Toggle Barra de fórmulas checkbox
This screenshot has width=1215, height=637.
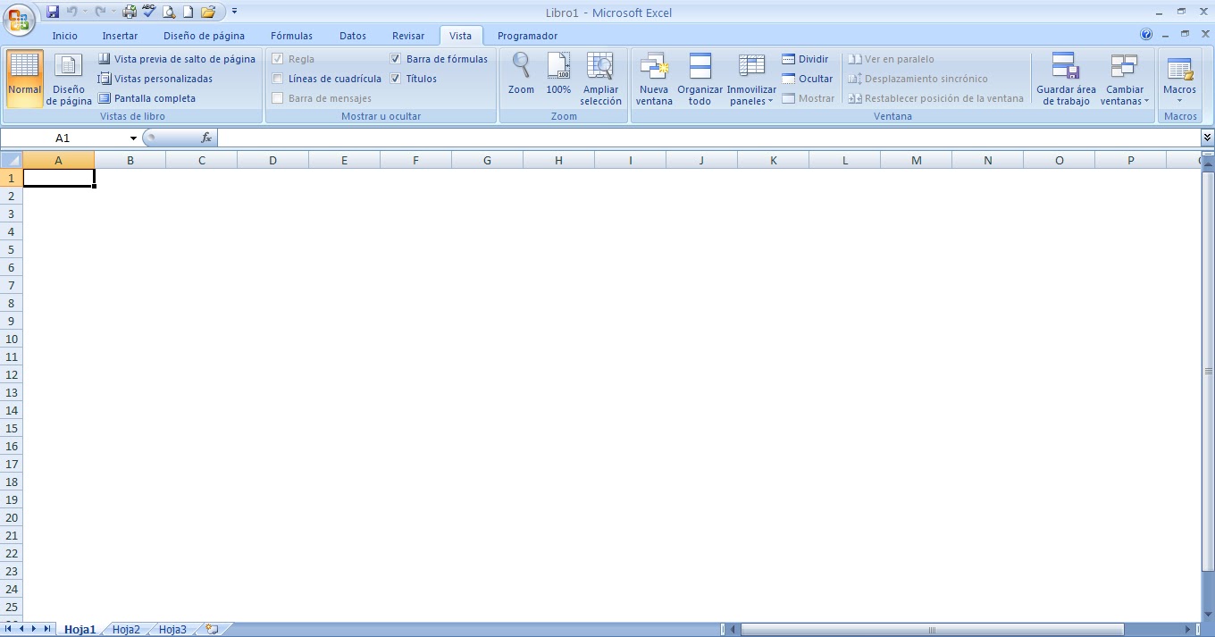(396, 59)
